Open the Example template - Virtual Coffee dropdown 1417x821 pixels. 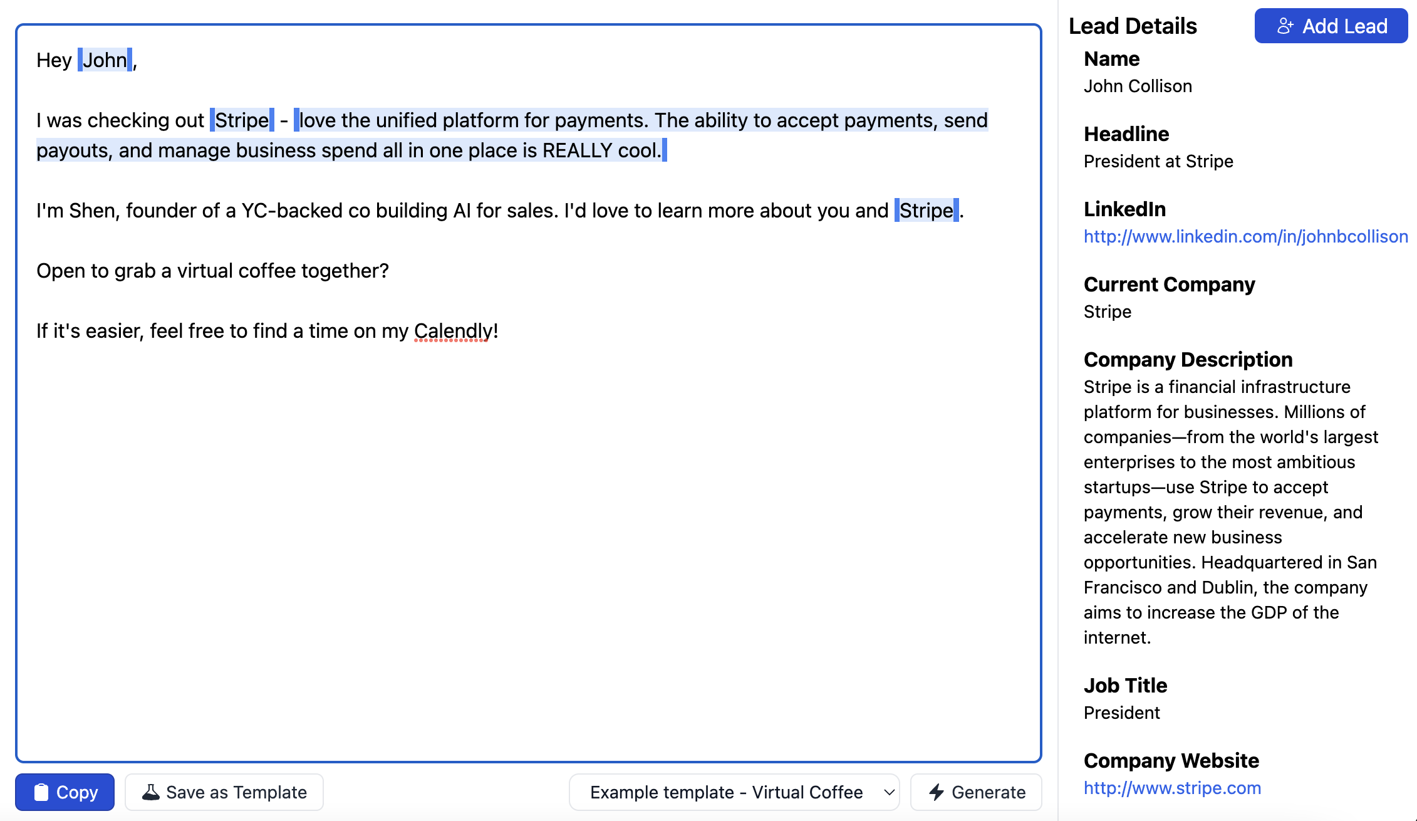[734, 792]
